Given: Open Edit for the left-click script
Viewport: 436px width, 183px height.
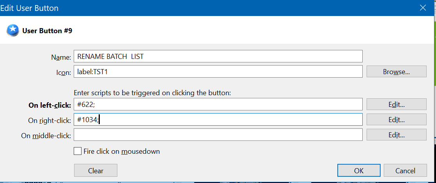Looking at the screenshot, I should coord(396,104).
